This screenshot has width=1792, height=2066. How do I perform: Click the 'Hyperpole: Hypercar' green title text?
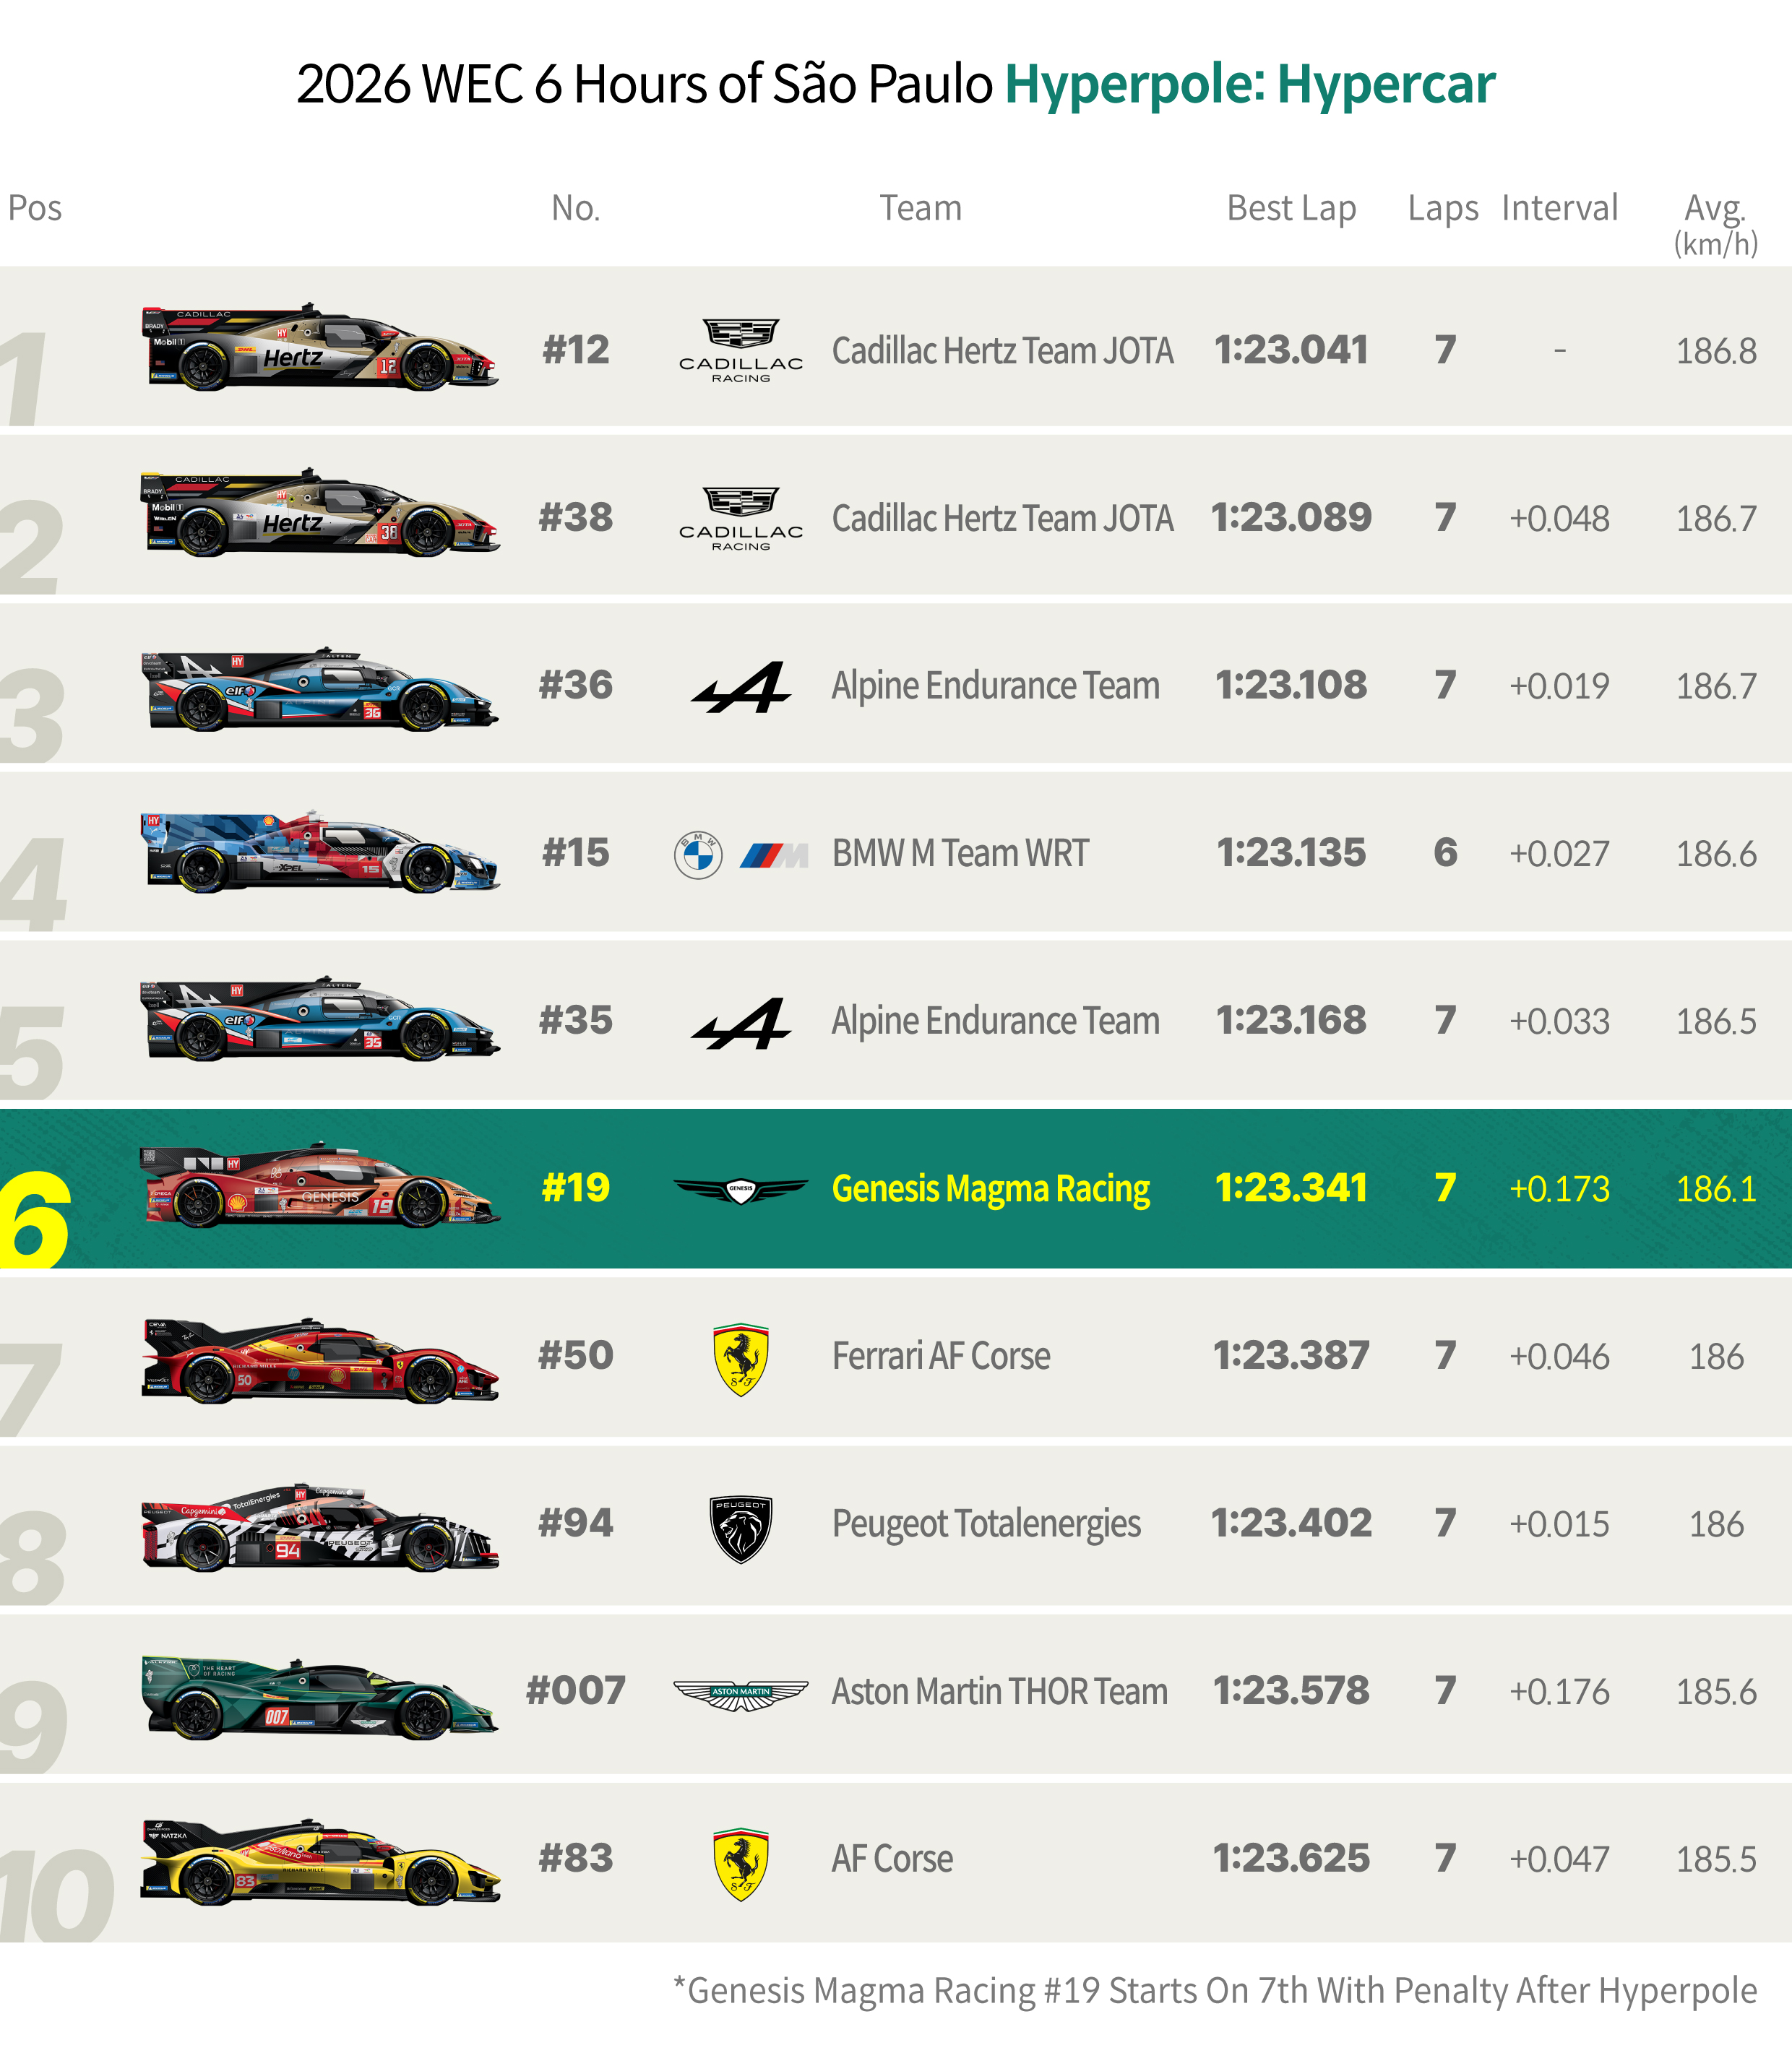pos(1250,84)
